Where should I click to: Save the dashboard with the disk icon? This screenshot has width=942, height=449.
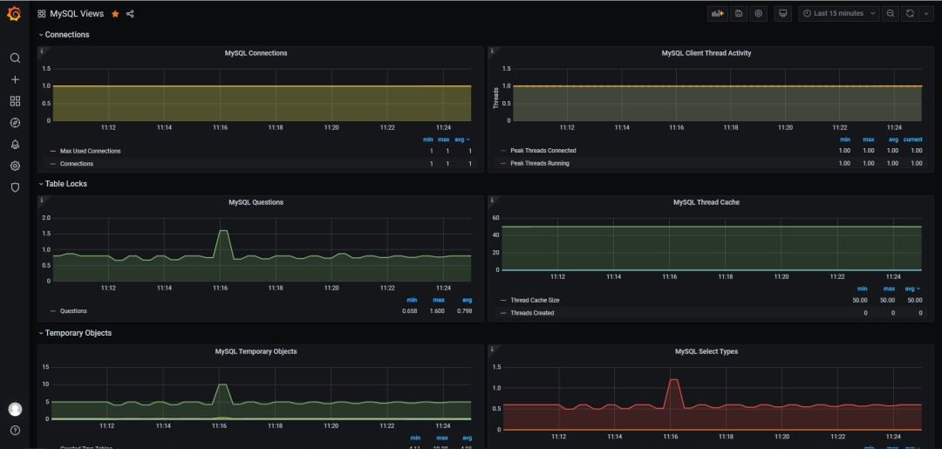[739, 13]
